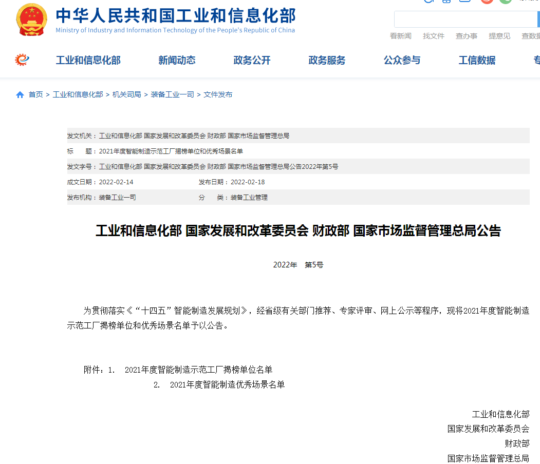Click the home icon in the breadcrumb bar
Screen dimensions: 540x464
[20, 94]
